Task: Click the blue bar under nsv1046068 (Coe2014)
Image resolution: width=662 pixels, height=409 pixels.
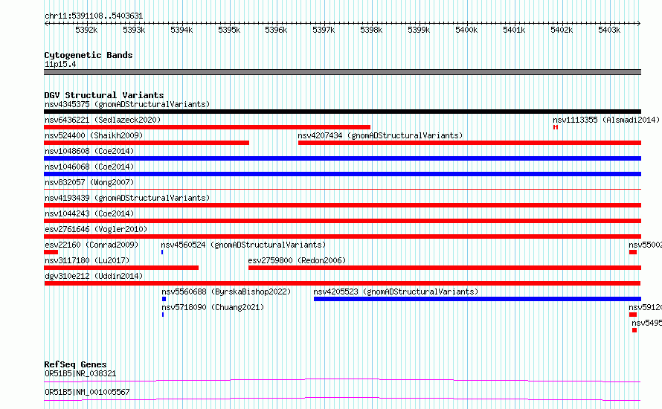Action: click(x=342, y=174)
